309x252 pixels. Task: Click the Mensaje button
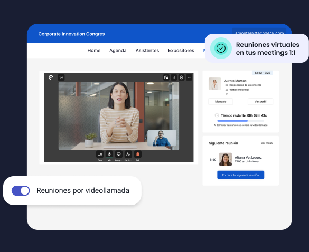220,102
